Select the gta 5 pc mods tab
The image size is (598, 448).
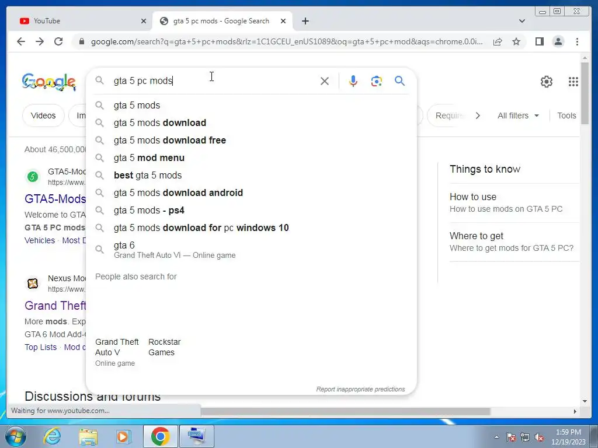point(222,21)
